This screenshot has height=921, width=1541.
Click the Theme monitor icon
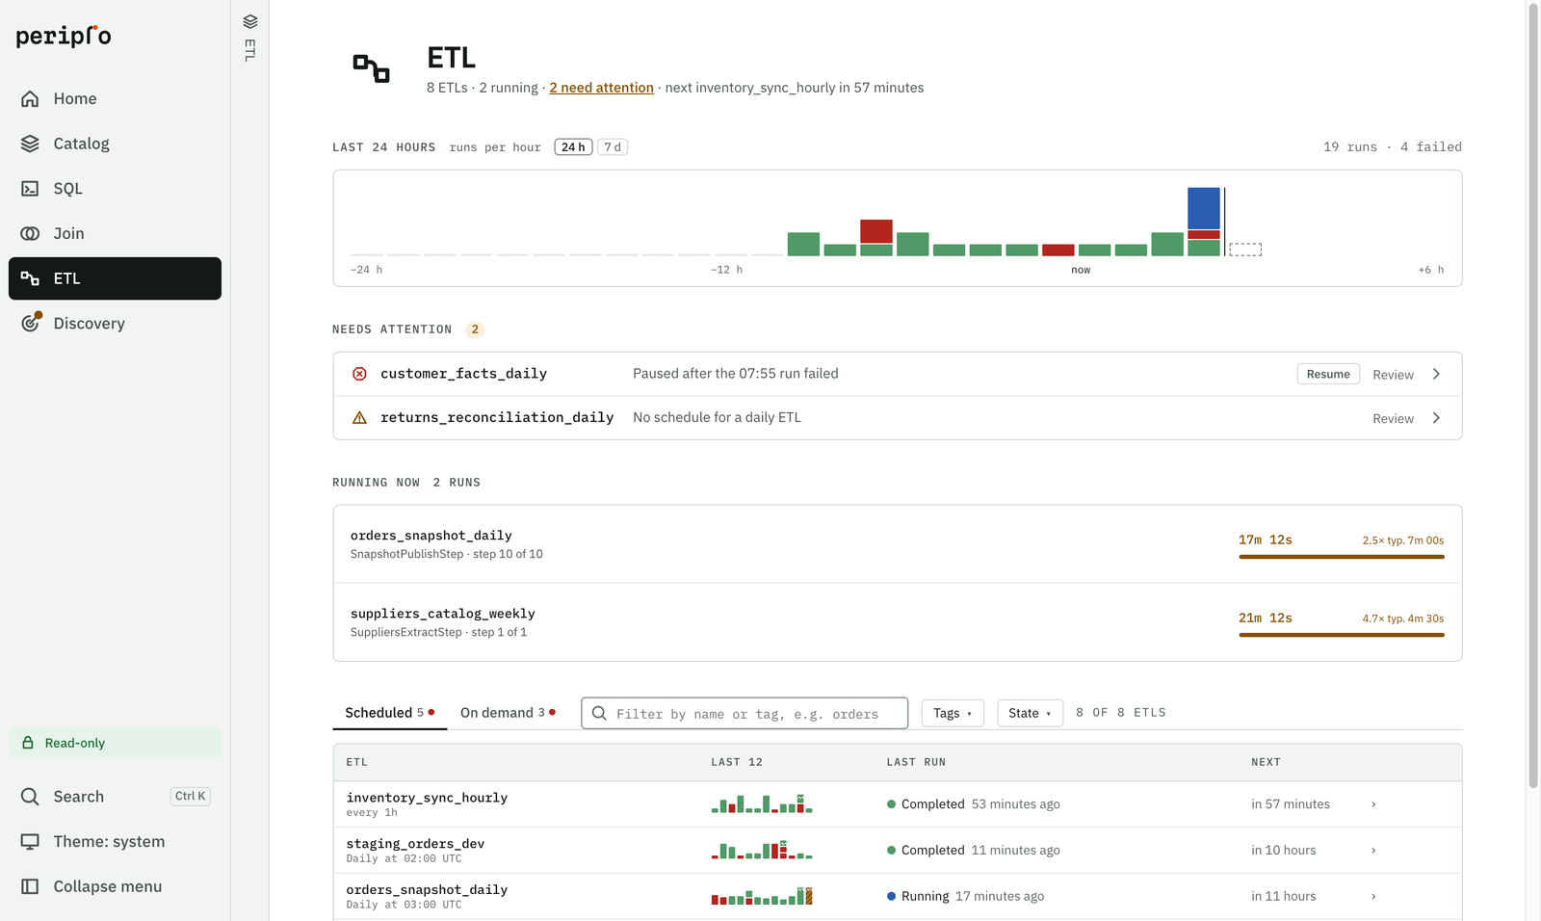(30, 842)
